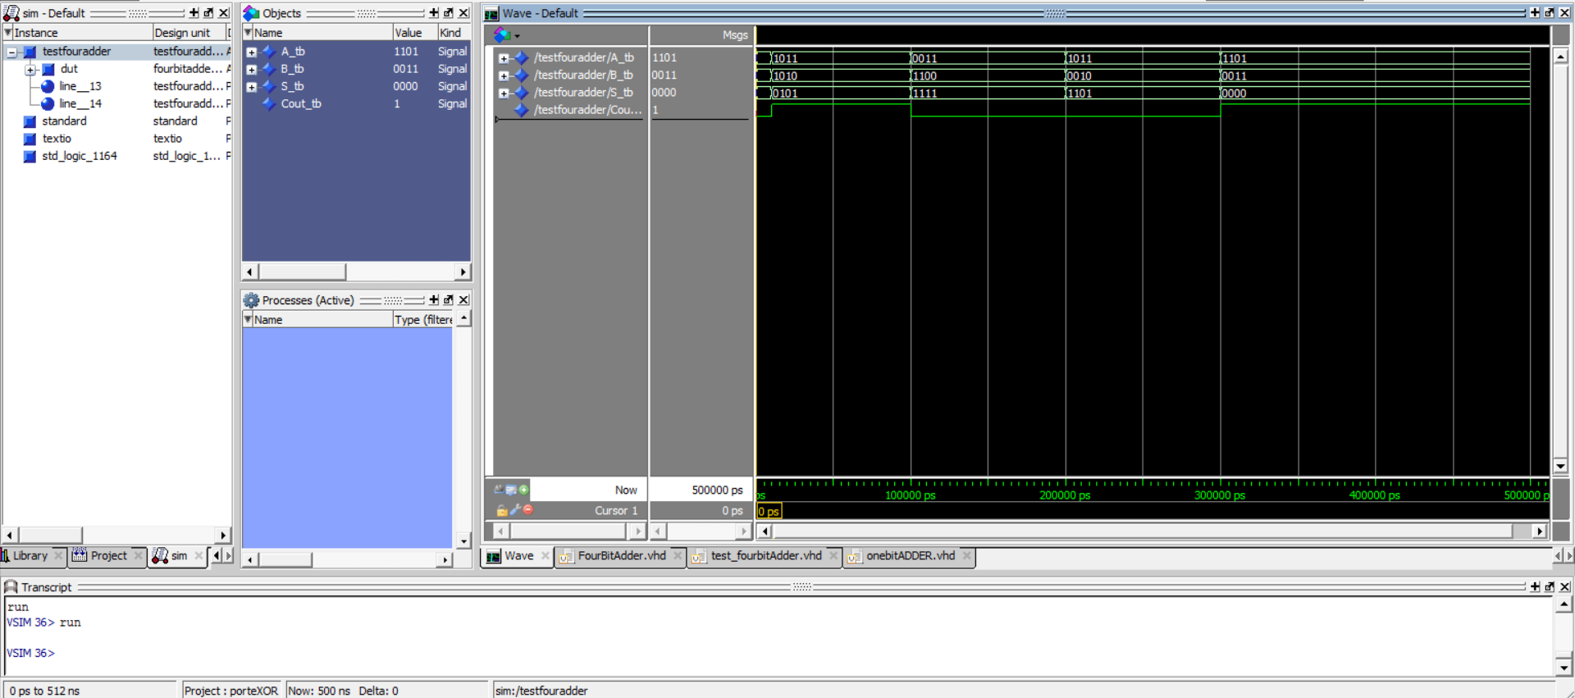Open cursor properties with the wrench icon

tap(514, 509)
